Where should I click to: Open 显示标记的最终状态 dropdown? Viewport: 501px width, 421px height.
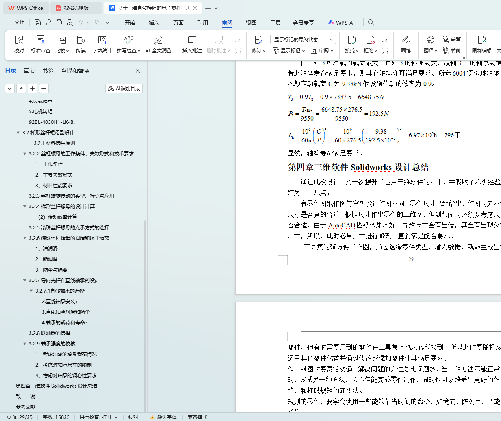click(x=303, y=39)
